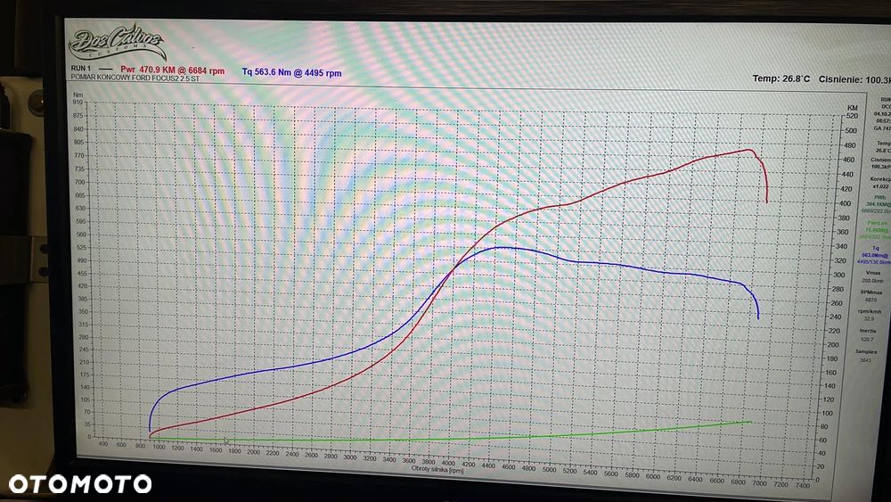Click the '200' value on KM axis
The height and width of the screenshot is (502, 891).
[832, 344]
